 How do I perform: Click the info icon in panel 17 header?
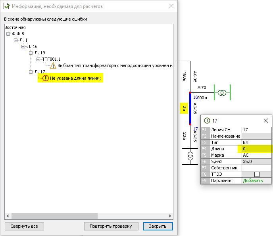pos(207,121)
